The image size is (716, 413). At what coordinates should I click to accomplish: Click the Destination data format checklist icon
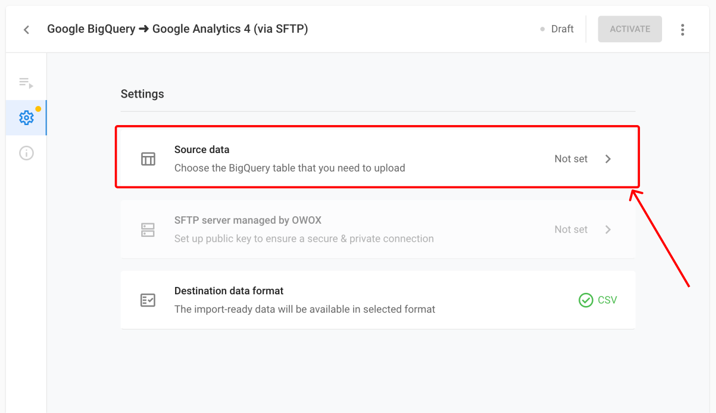tap(148, 300)
